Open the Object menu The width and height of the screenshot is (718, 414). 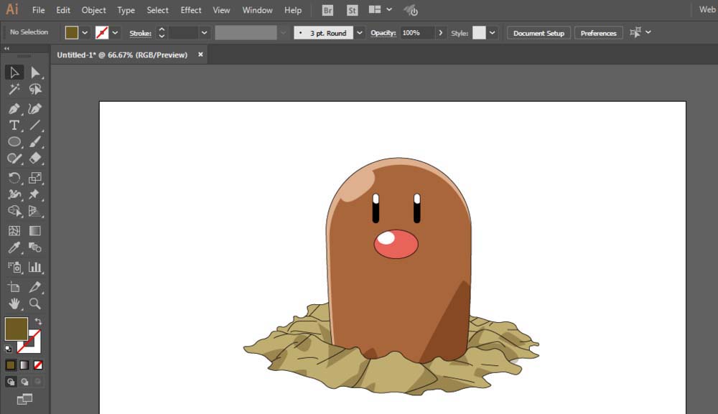(93, 10)
